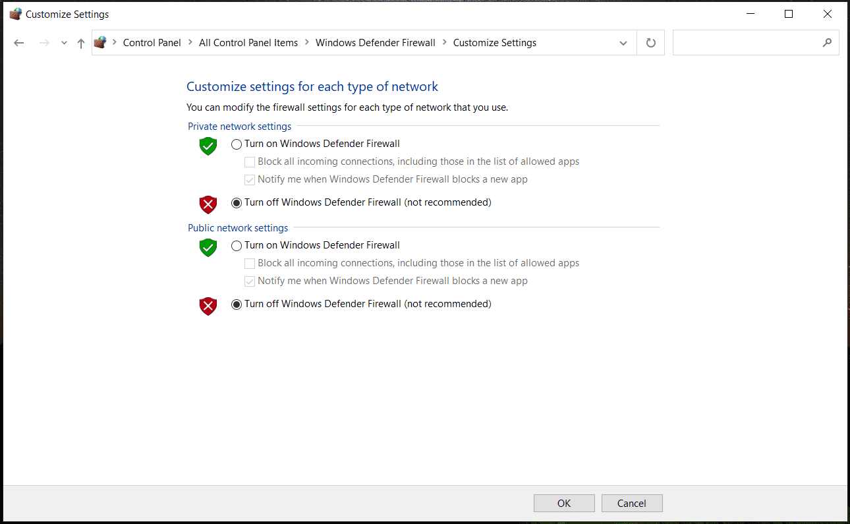Screen dimensions: 850x524
Task: Click the back navigation arrow
Action: click(x=18, y=42)
